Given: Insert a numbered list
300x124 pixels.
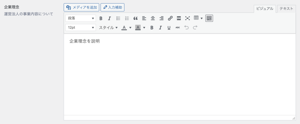Looking at the screenshot, I should click(x=127, y=18).
